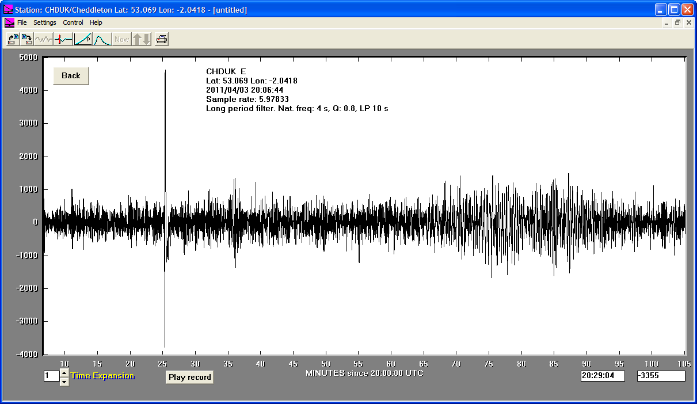Minimize the main Station application window
The width and height of the screenshot is (697, 404).
click(x=661, y=9)
